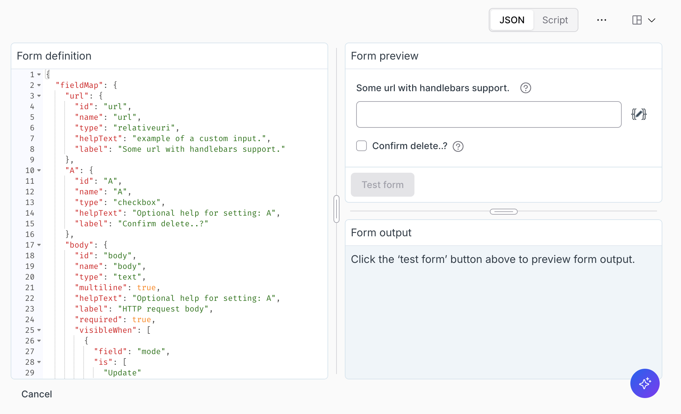Click the "relativeuri" value on line 6
Screen dimensions: 681x414
pos(144,128)
